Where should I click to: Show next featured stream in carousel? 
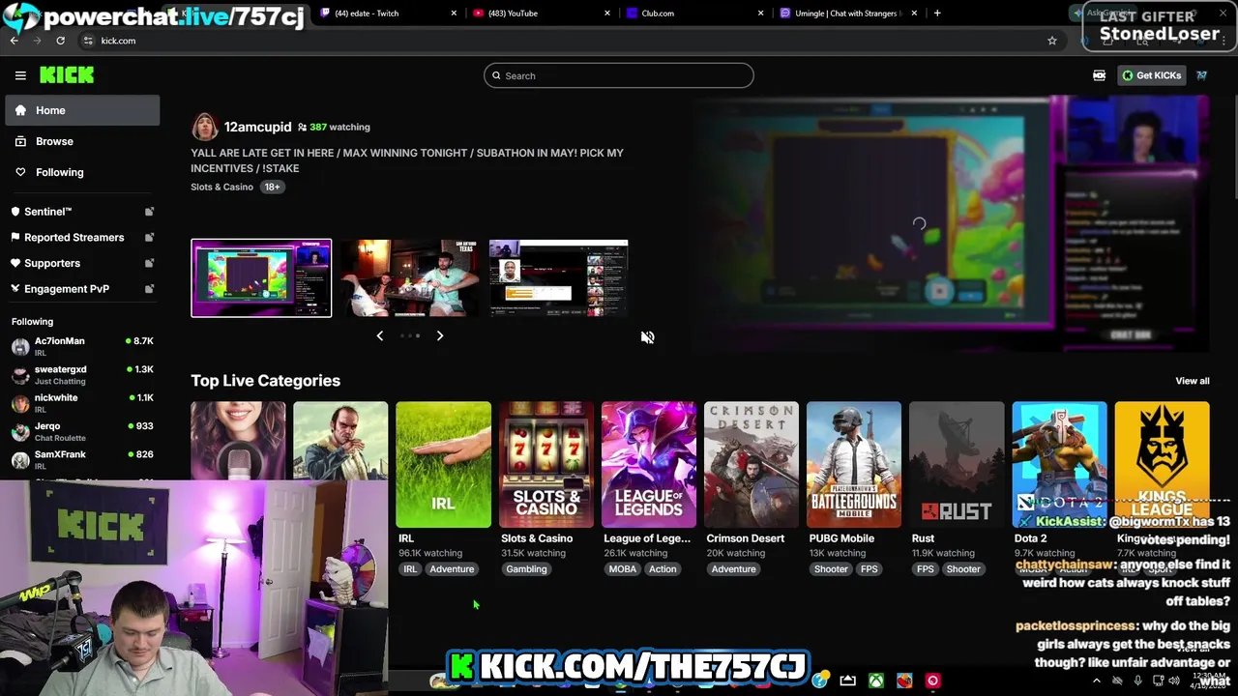pyautogui.click(x=440, y=335)
